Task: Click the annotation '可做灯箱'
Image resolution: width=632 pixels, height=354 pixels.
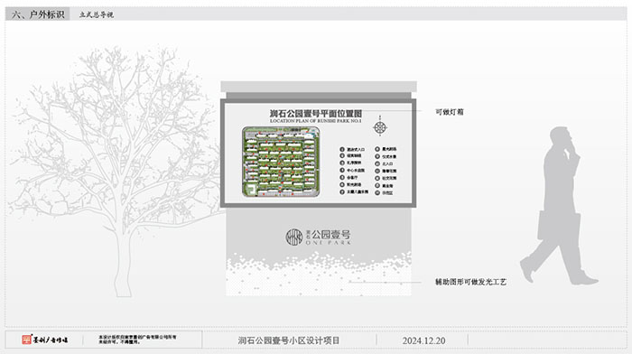Action: [x=450, y=112]
